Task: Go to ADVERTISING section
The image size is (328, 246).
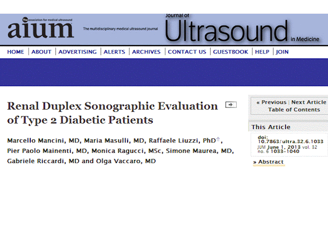Action: pyautogui.click(x=77, y=52)
